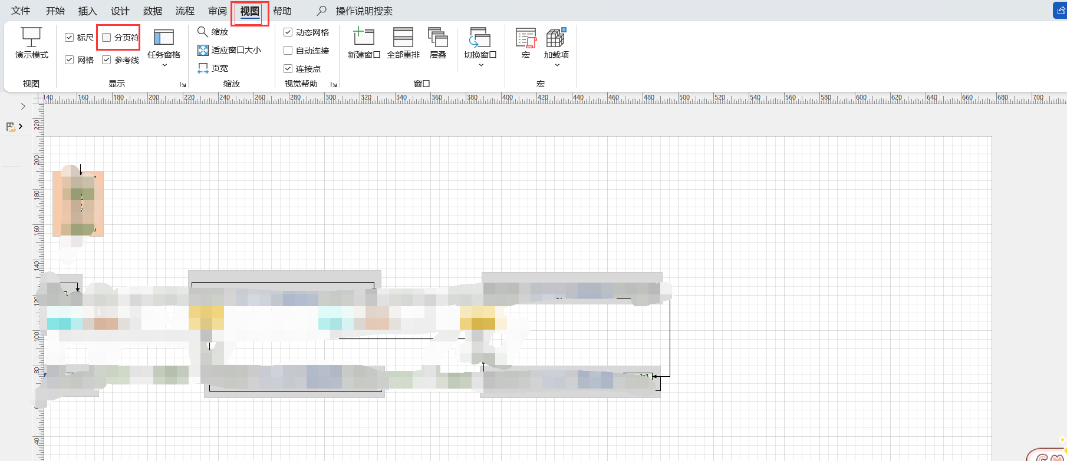The image size is (1067, 461).
Task: Open the 视觉帮助 group dialog launcher arrow
Action: 334,84
